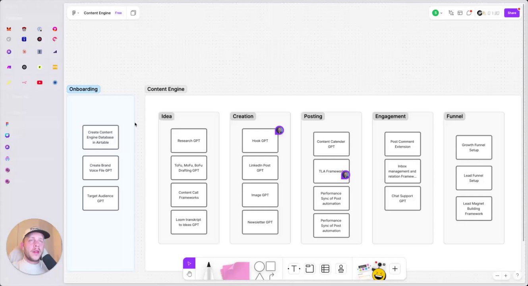Select the Section tool
The height and width of the screenshot is (286, 528).
pyautogui.click(x=309, y=269)
